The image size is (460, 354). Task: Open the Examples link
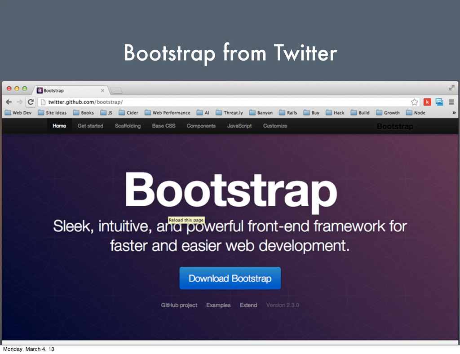[218, 305]
